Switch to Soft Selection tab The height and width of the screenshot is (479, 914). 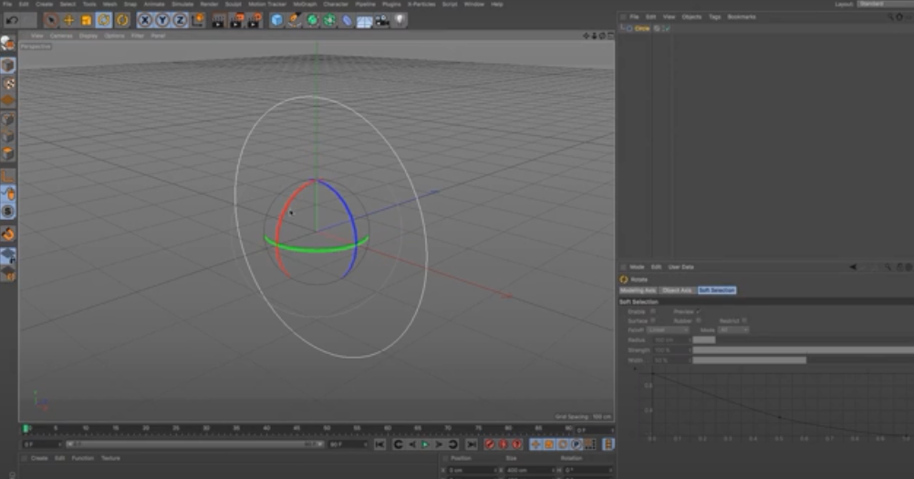pos(717,290)
